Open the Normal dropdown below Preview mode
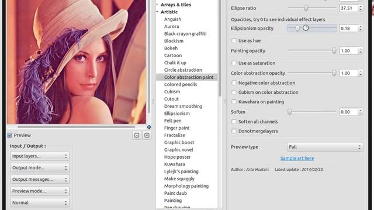 pyautogui.click(x=40, y=202)
